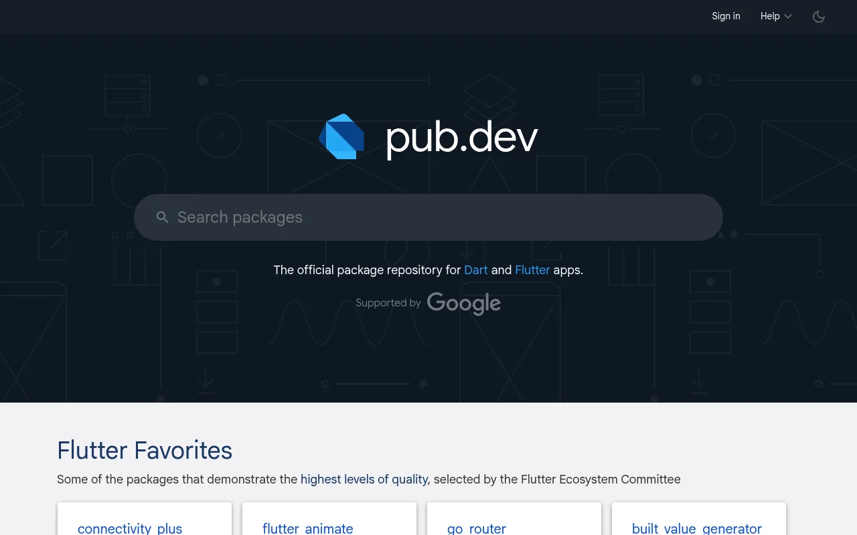Click the pub.dev title text
Viewport: 857px width, 535px height.
[x=462, y=138]
